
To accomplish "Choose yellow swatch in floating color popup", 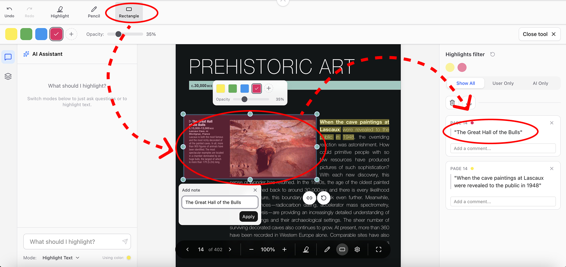I will pos(221,88).
